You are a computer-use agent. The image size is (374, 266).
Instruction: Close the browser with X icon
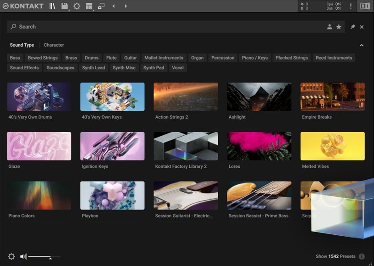[x=362, y=27]
